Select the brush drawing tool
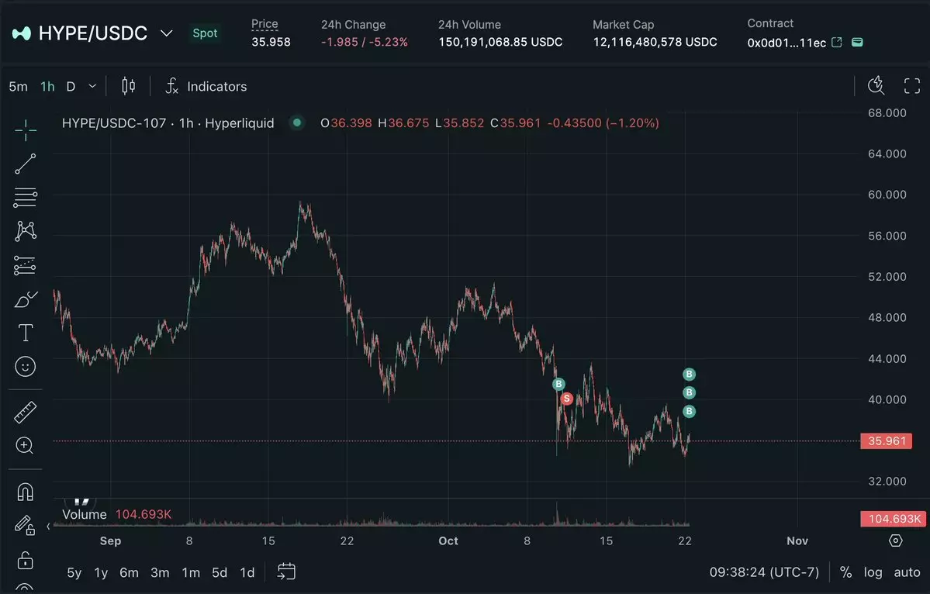This screenshot has width=930, height=594. [x=26, y=299]
